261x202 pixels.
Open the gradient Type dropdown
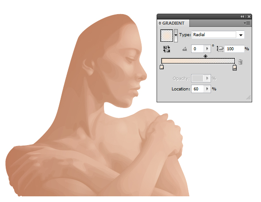pyautogui.click(x=241, y=35)
